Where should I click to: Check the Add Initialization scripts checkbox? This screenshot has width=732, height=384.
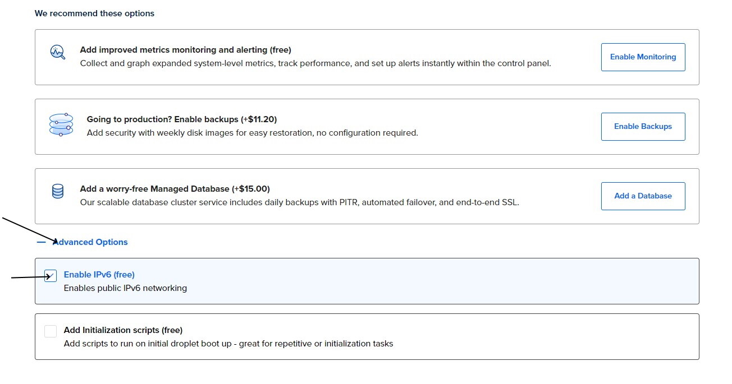point(51,331)
